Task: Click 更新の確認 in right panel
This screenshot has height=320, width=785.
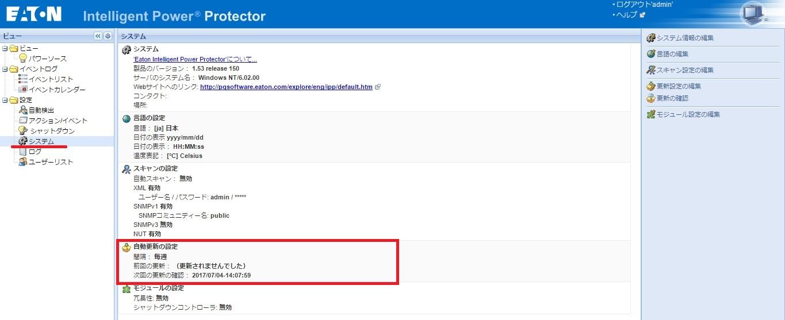Action: [x=673, y=98]
